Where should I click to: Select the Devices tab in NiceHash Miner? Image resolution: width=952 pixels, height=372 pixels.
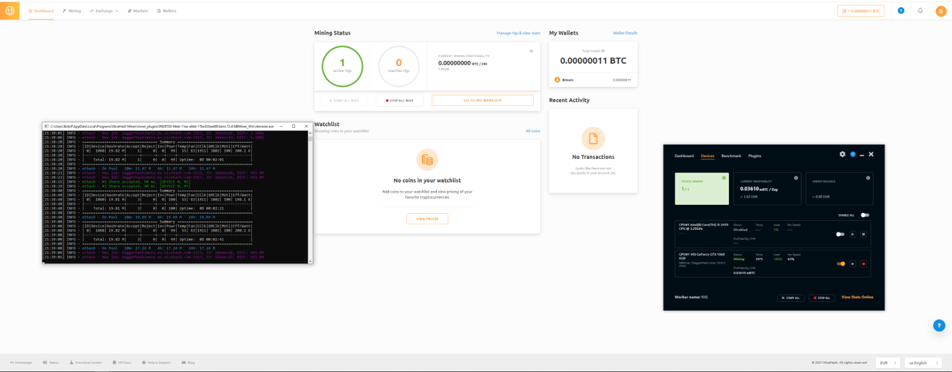(x=707, y=156)
